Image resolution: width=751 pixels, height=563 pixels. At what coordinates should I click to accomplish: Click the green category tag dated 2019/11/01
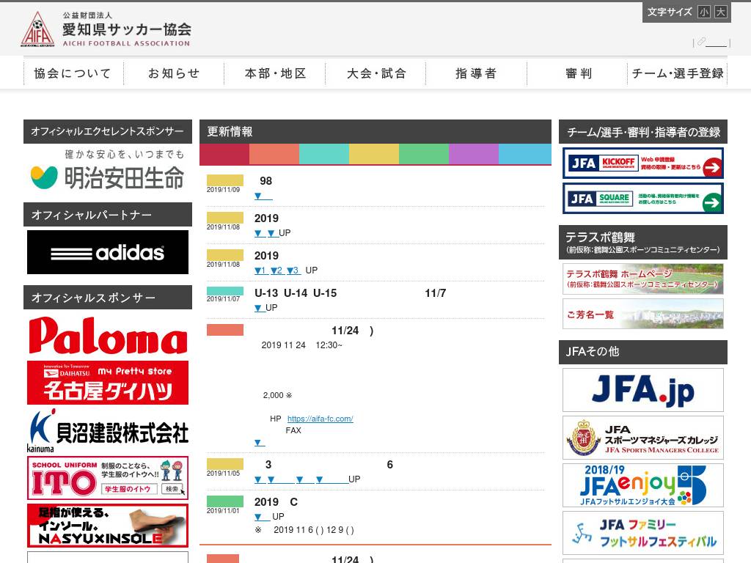[224, 501]
